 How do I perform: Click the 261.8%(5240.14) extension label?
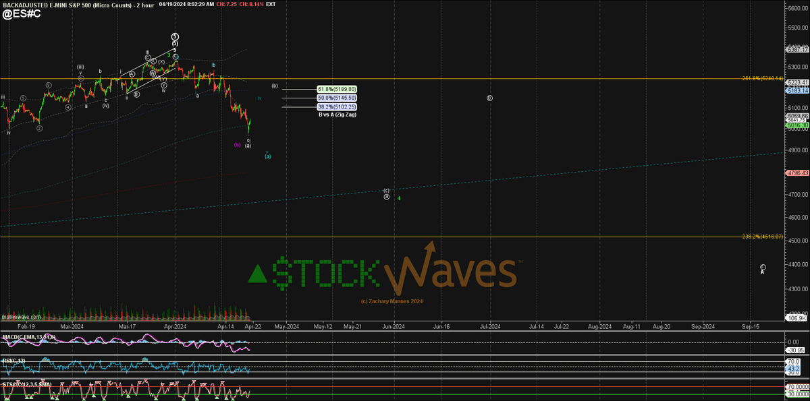(763, 78)
